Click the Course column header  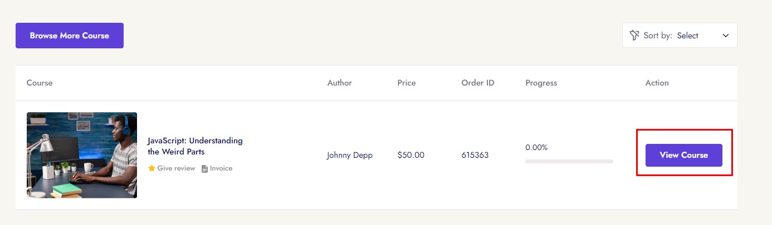click(40, 83)
